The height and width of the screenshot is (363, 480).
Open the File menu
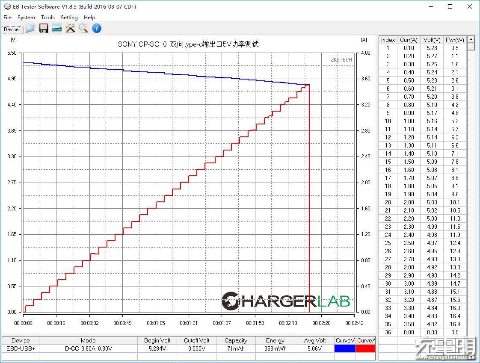(x=7, y=18)
